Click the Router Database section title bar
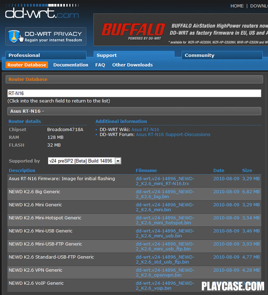The height and width of the screenshot is (295, 268). pyautogui.click(x=134, y=79)
